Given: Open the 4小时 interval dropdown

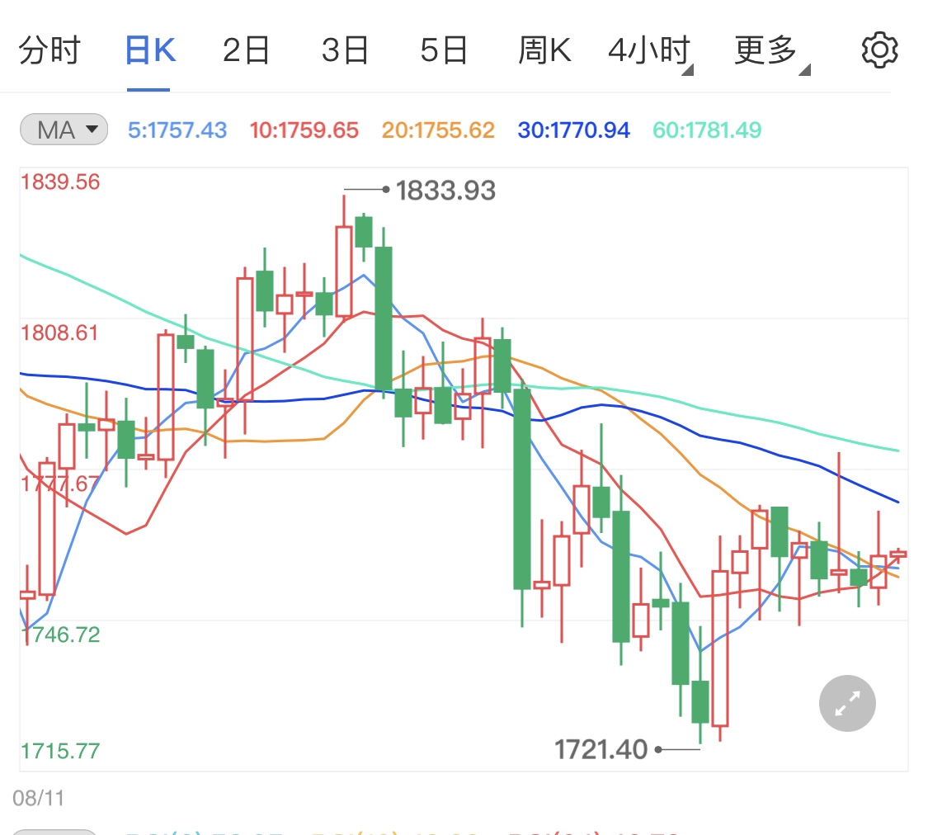Looking at the screenshot, I should point(650,52).
